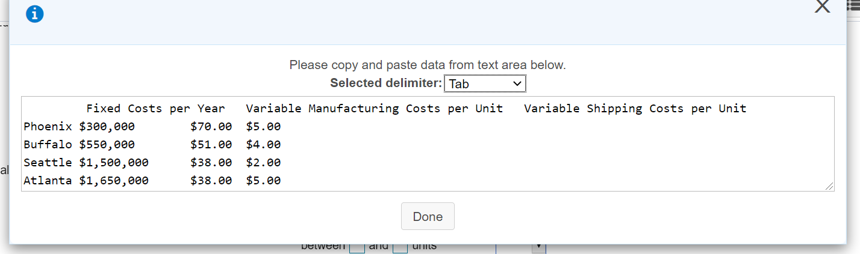Screen dimensions: 860x254
Task: Click the $4.00 shipping cost value
Action: pos(263,145)
